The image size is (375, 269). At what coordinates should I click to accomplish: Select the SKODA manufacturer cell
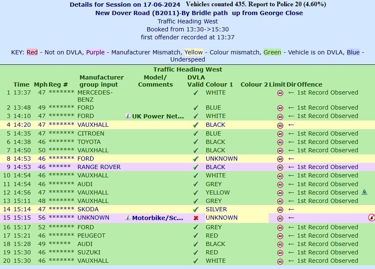88,210
